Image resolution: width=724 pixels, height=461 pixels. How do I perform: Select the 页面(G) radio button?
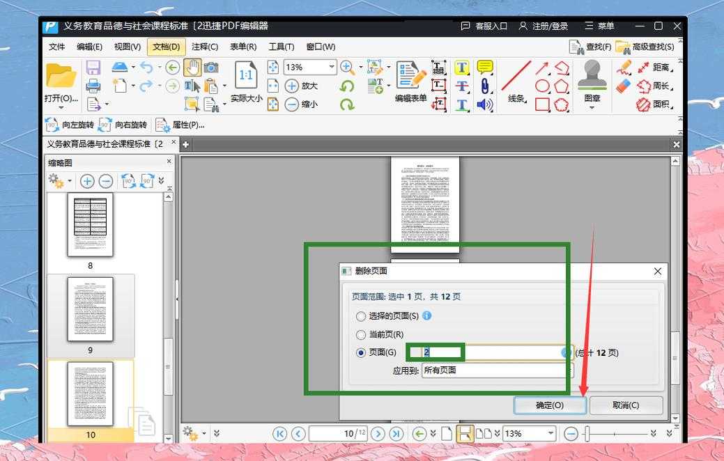tap(361, 353)
